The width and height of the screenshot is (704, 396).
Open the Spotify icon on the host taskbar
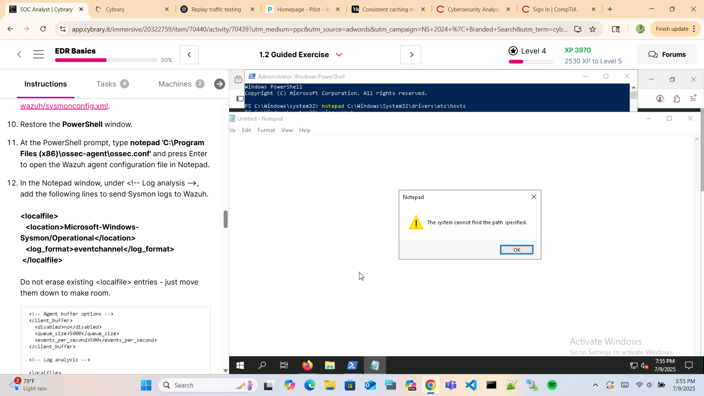552,385
